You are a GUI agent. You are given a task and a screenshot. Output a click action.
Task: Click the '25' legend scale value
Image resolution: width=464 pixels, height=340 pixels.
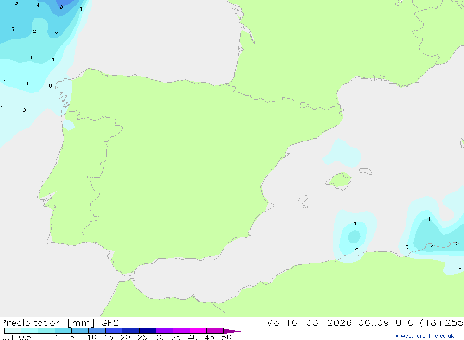[142, 337]
